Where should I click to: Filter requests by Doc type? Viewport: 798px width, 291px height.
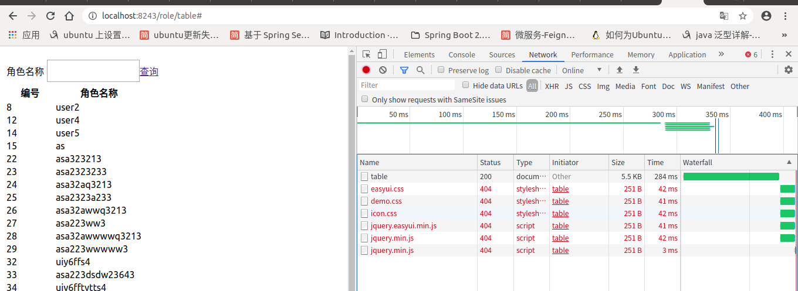[x=668, y=86]
